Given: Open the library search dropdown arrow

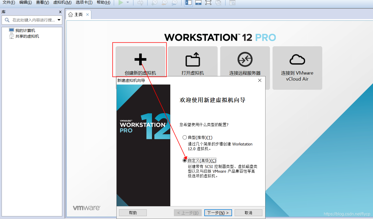Looking at the screenshot, I should 59,20.
